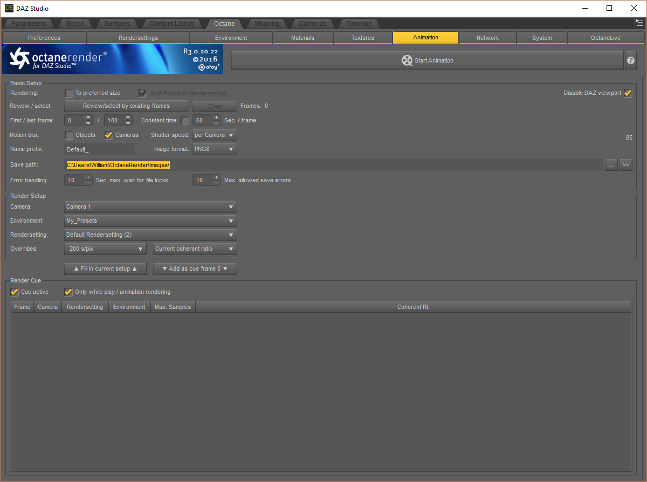The width and height of the screenshot is (647, 482).
Task: Open the Shutter speed per Camera dropdown
Action: click(x=215, y=135)
